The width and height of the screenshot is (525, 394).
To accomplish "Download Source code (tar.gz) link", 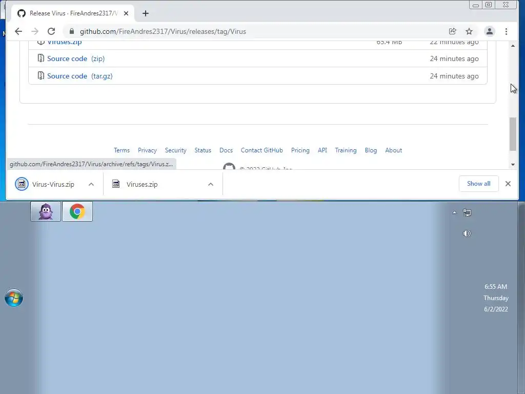I will tap(79, 76).
